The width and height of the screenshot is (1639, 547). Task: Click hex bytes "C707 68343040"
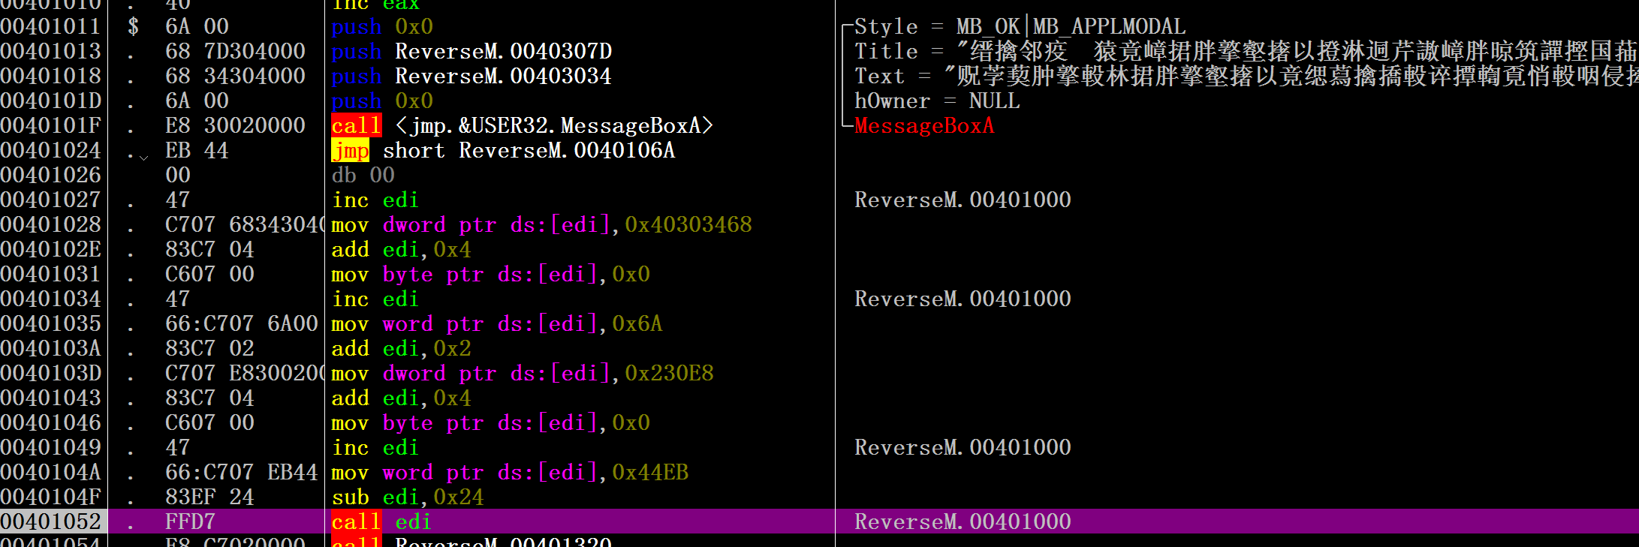[x=245, y=225]
